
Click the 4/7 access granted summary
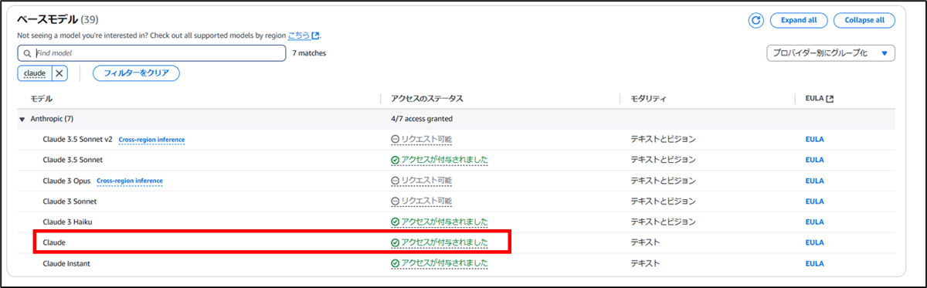pos(422,119)
